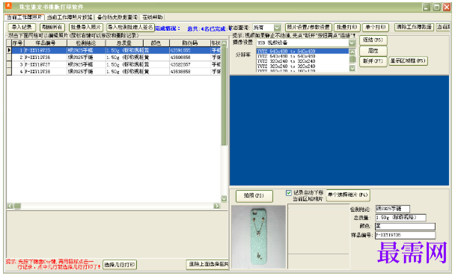Open the 在线帮助 tab
This screenshot has width=461, height=276.
click(x=153, y=17)
